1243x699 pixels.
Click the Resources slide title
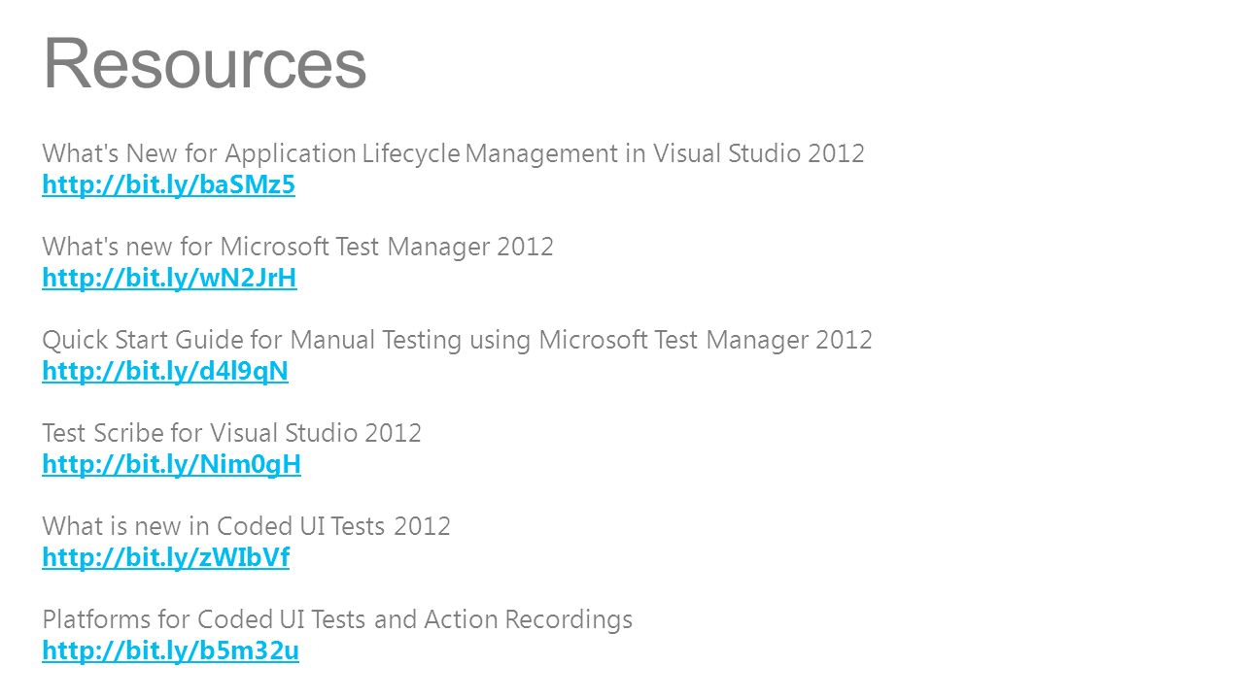click(205, 63)
